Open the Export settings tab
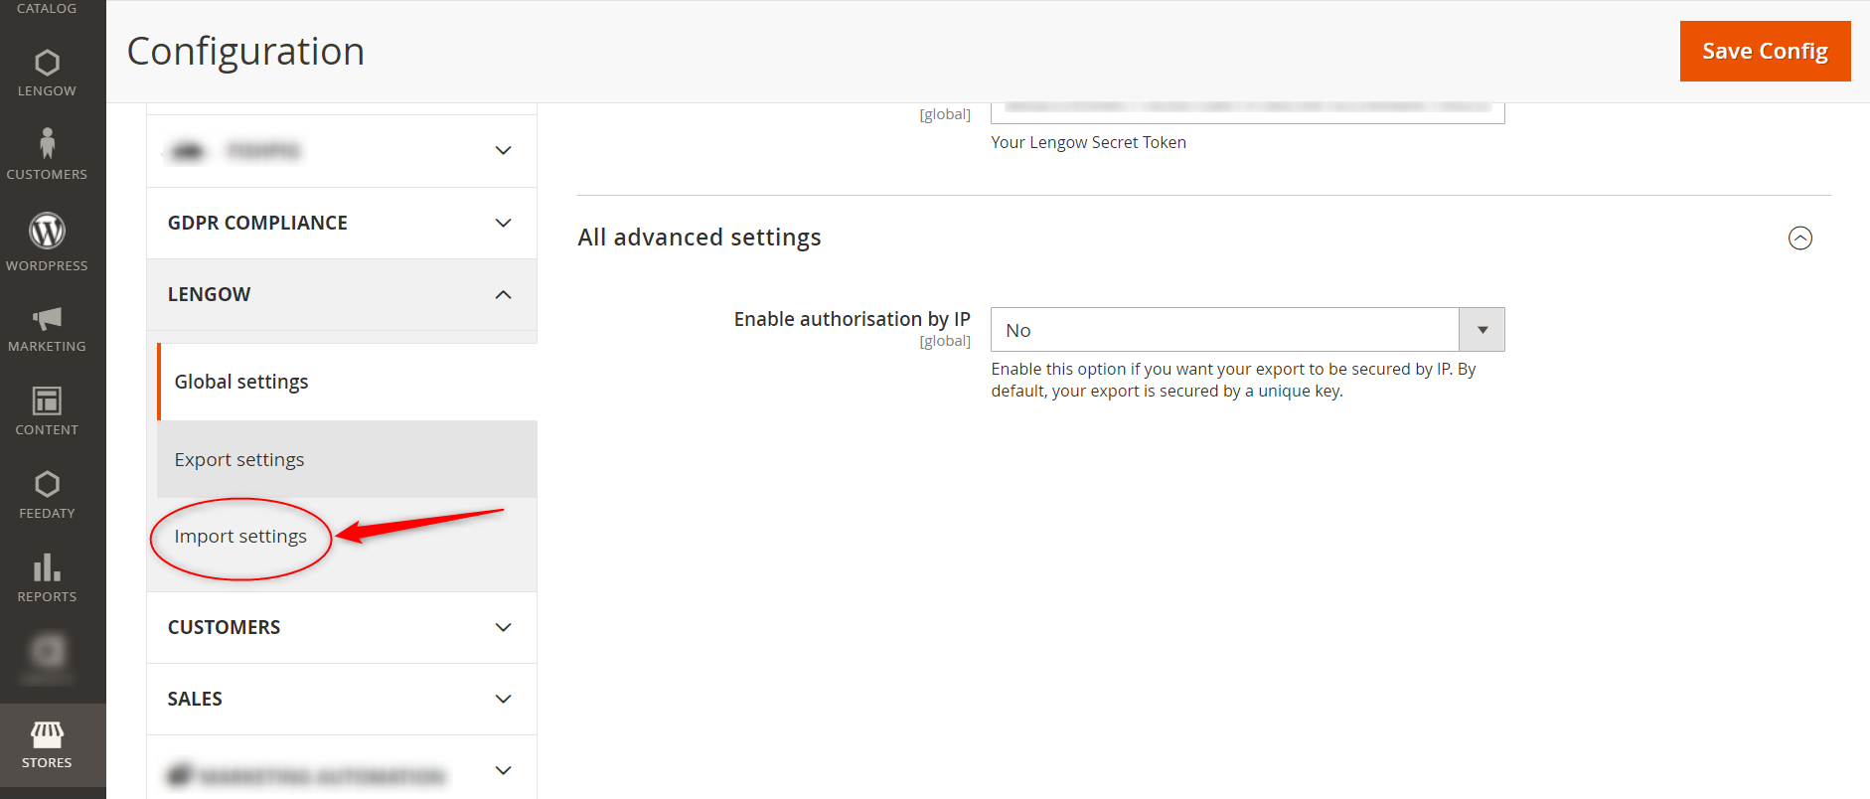 pos(239,460)
